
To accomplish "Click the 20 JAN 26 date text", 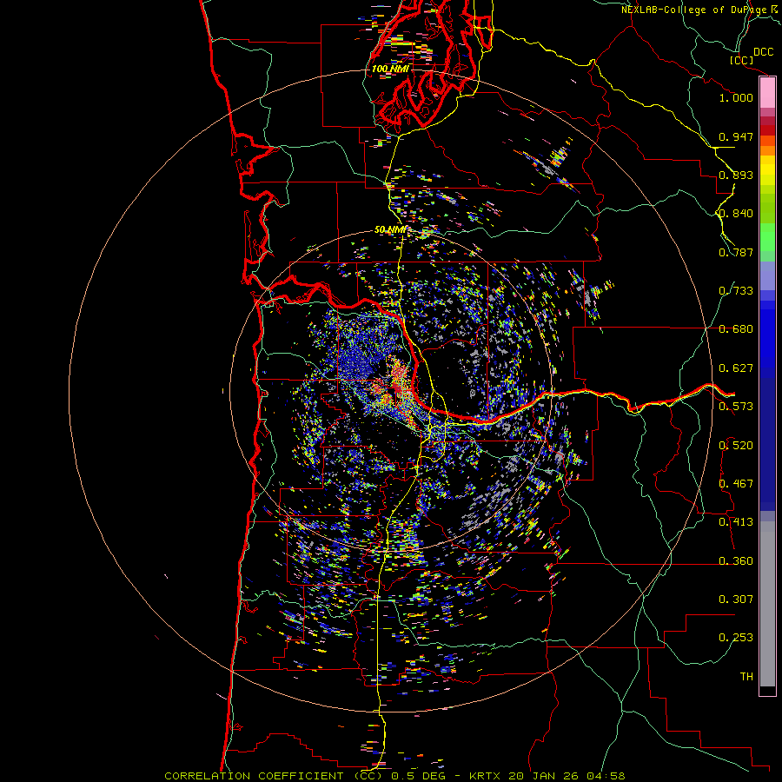I will tap(545, 776).
